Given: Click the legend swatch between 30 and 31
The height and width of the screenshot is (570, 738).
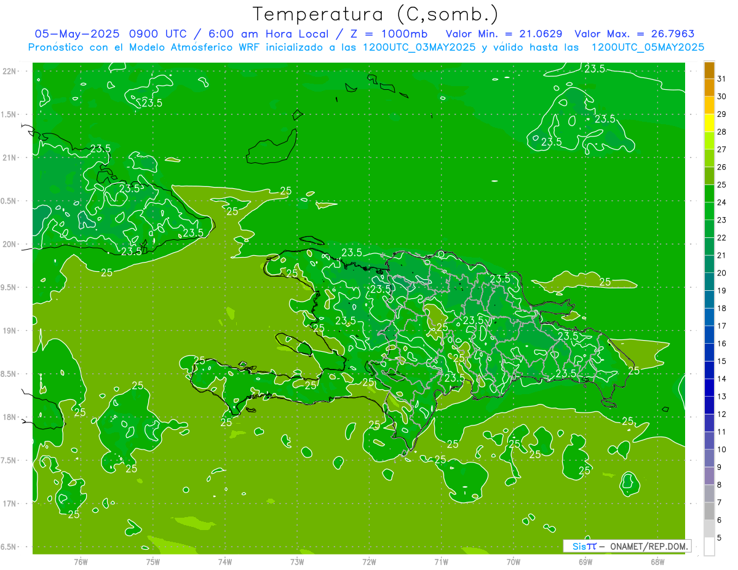Looking at the screenshot, I should [709, 87].
